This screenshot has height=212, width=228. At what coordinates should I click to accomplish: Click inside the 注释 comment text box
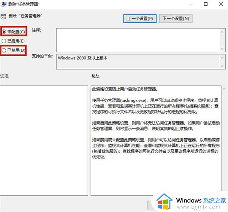[x=138, y=40]
